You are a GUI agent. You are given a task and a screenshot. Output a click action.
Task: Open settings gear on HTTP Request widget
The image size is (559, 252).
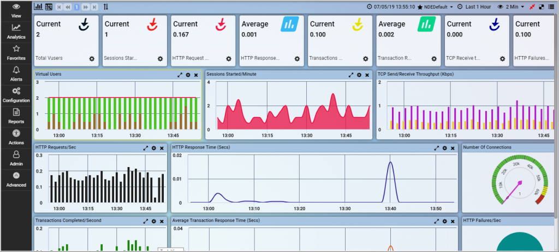229,59
